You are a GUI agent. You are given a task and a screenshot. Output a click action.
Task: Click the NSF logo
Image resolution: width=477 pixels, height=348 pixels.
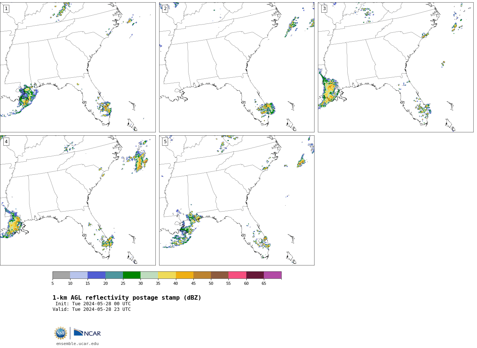coord(61,333)
